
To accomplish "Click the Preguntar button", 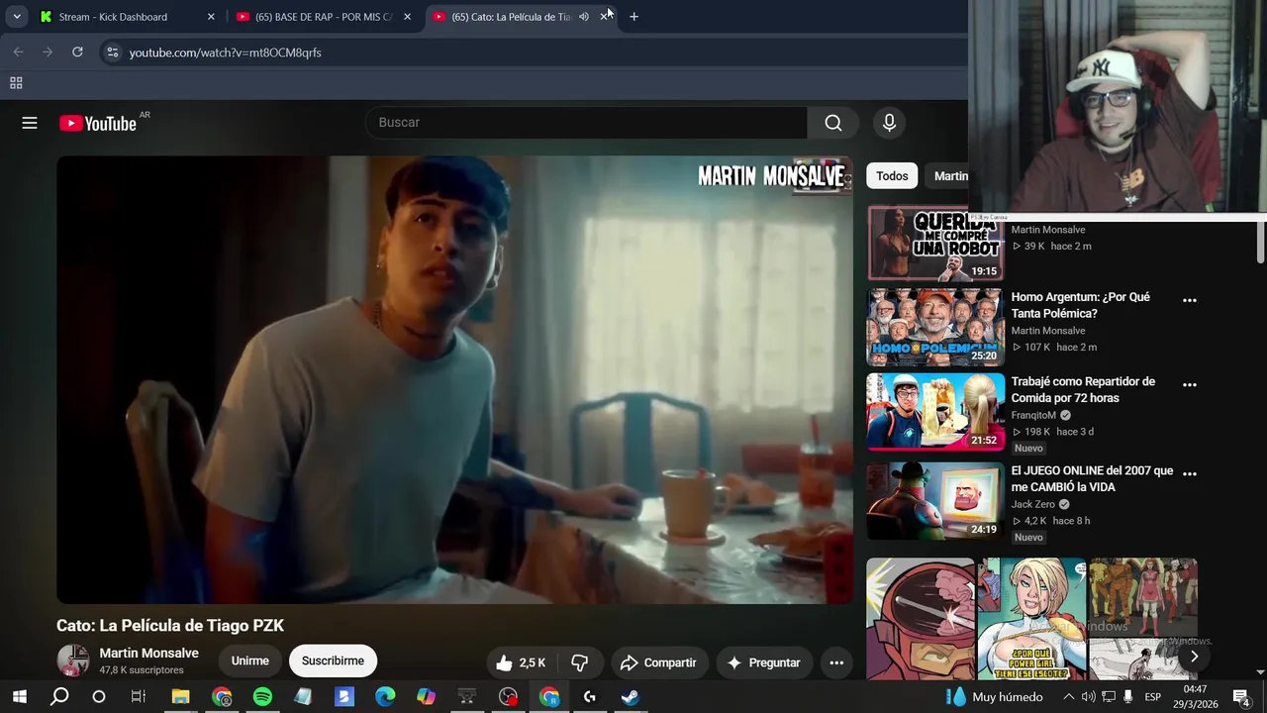I will tap(763, 662).
